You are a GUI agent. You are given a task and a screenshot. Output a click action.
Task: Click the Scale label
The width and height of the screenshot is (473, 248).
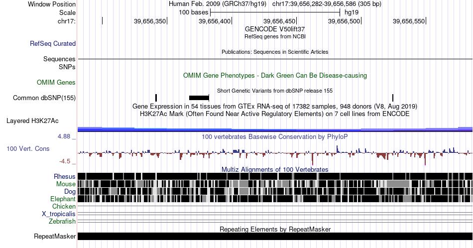[67, 12]
